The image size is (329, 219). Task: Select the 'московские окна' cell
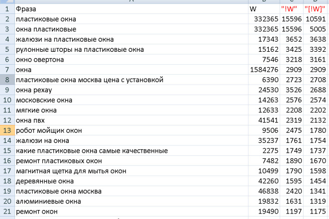coord(132,100)
